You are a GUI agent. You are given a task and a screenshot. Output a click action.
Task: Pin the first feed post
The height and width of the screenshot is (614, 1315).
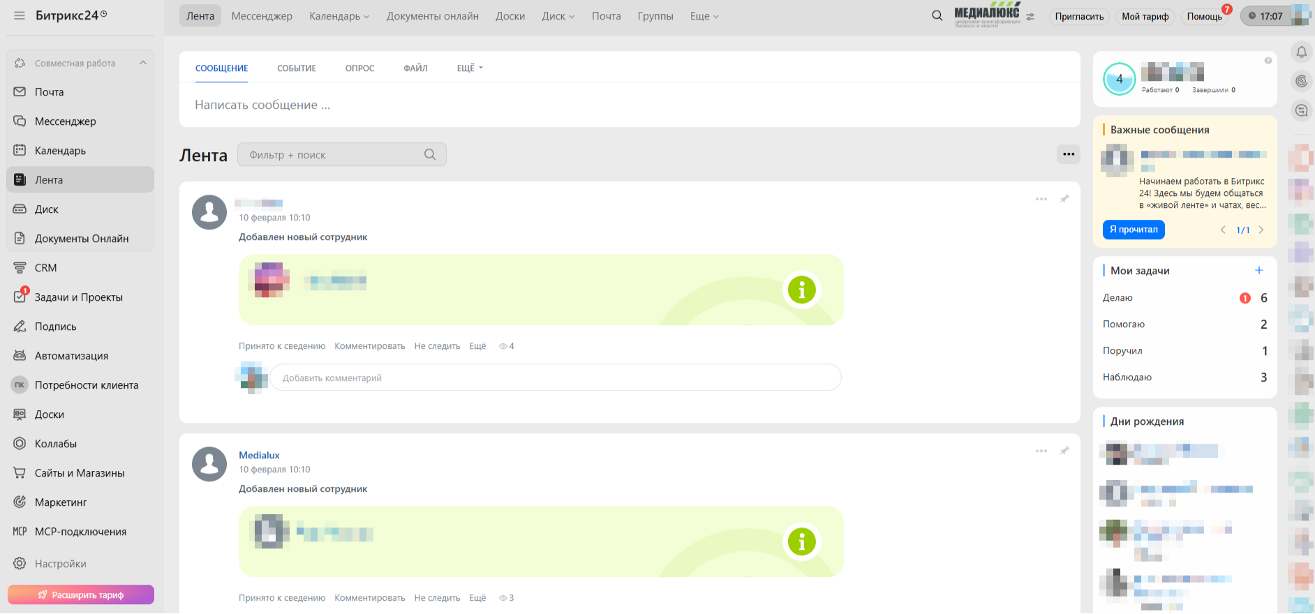coord(1064,199)
